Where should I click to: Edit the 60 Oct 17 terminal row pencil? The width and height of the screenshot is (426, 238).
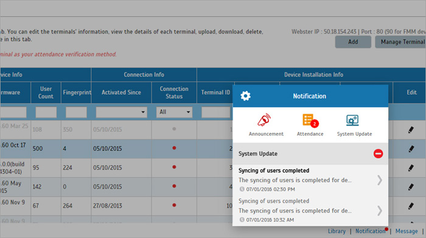[411, 149]
